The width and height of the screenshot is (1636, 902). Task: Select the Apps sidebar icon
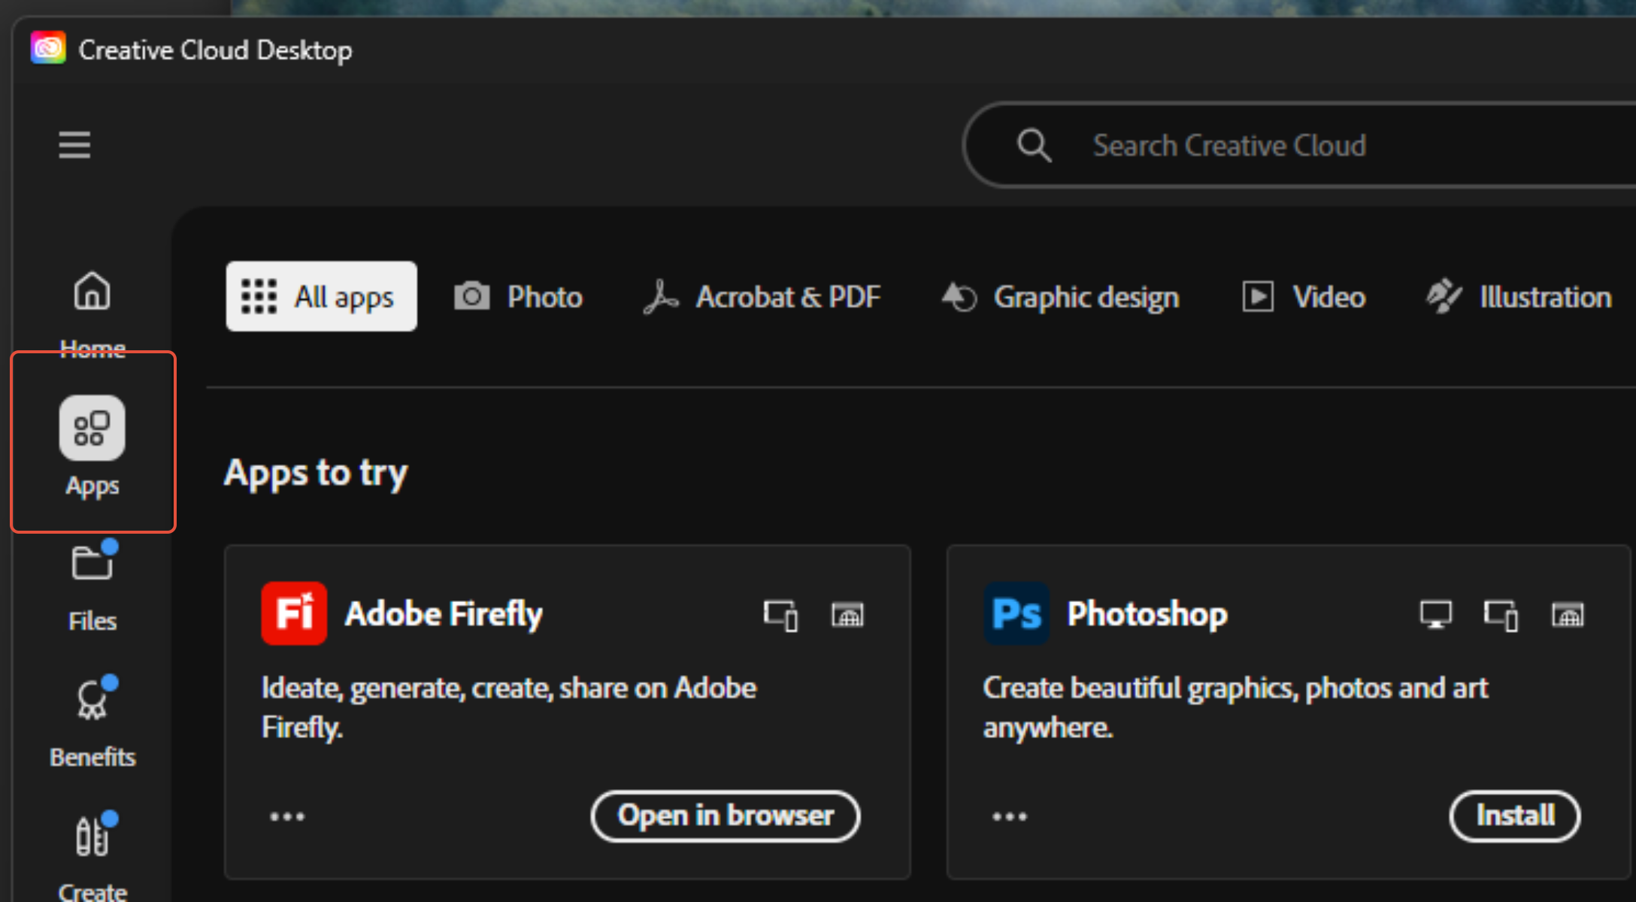click(x=92, y=428)
